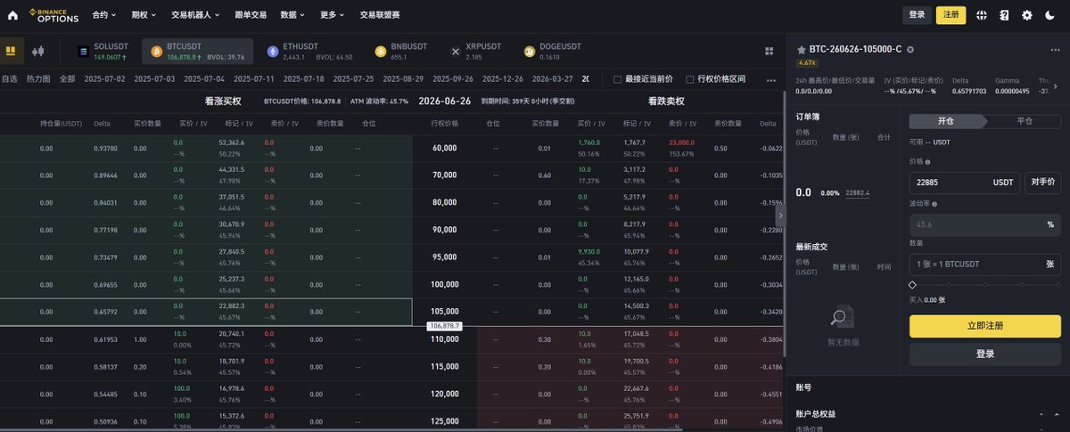The height and width of the screenshot is (432, 1070).
Task: Click the yellow 立即注册 register now button
Action: click(x=985, y=326)
